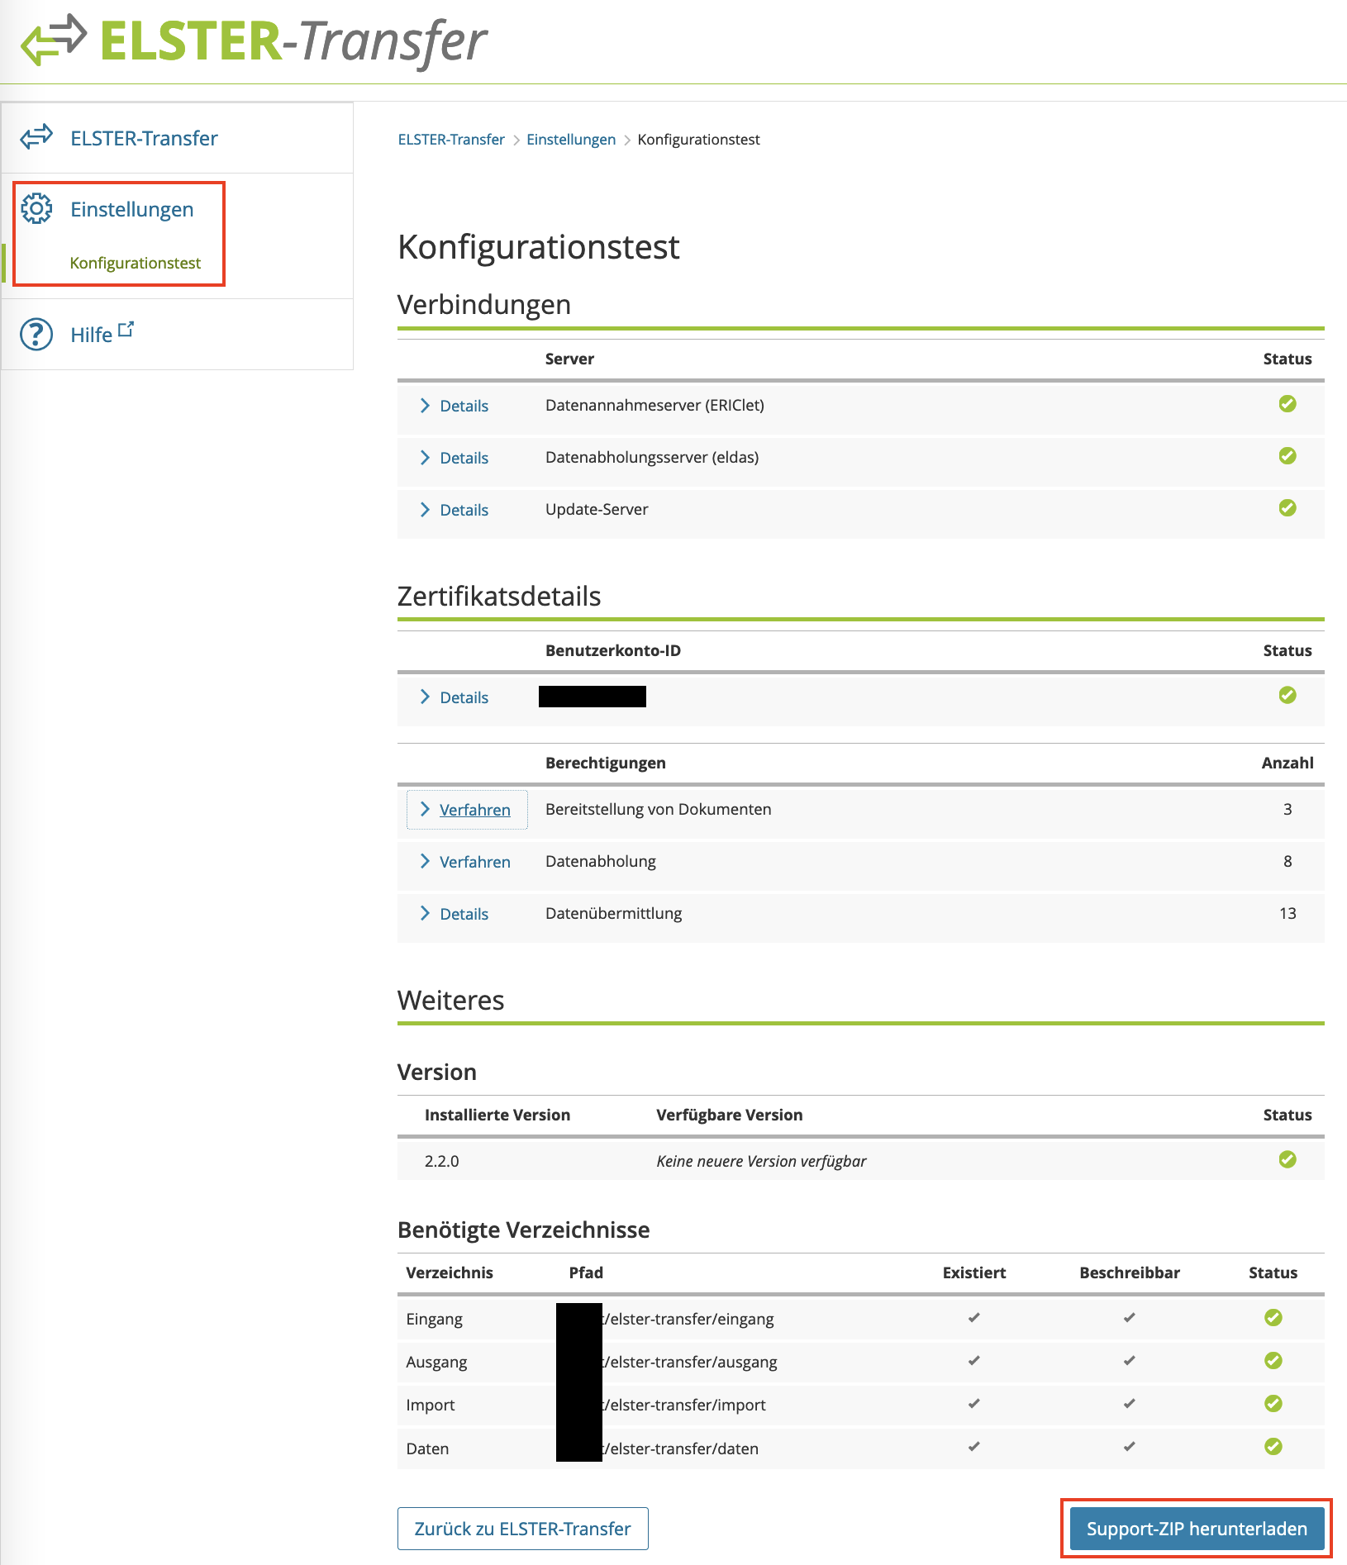Click Beschreibbar checkmark in Daten row
Screen dimensions: 1347x1565
click(1129, 1447)
